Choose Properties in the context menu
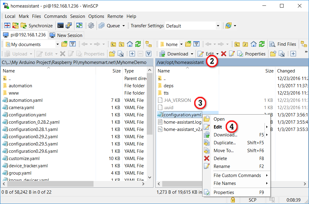 pyautogui.click(x=236, y=192)
